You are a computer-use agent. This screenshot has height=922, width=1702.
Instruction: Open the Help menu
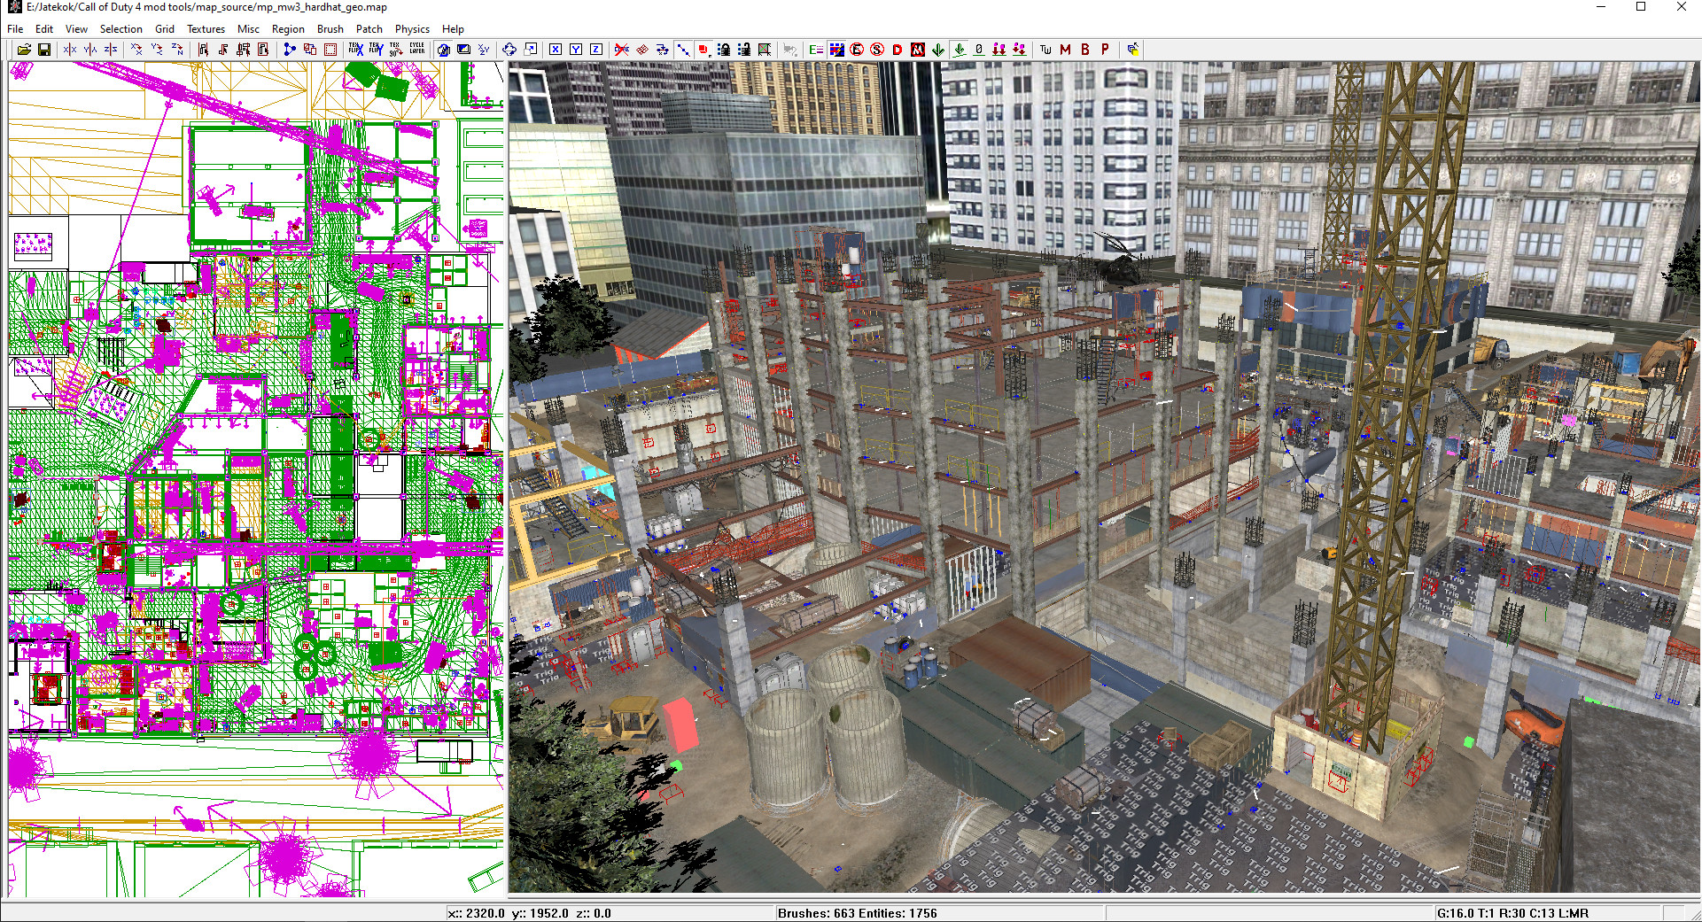coord(453,29)
